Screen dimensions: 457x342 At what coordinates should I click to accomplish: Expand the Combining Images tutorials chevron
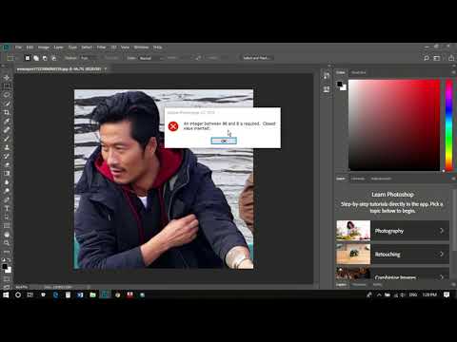(x=442, y=277)
